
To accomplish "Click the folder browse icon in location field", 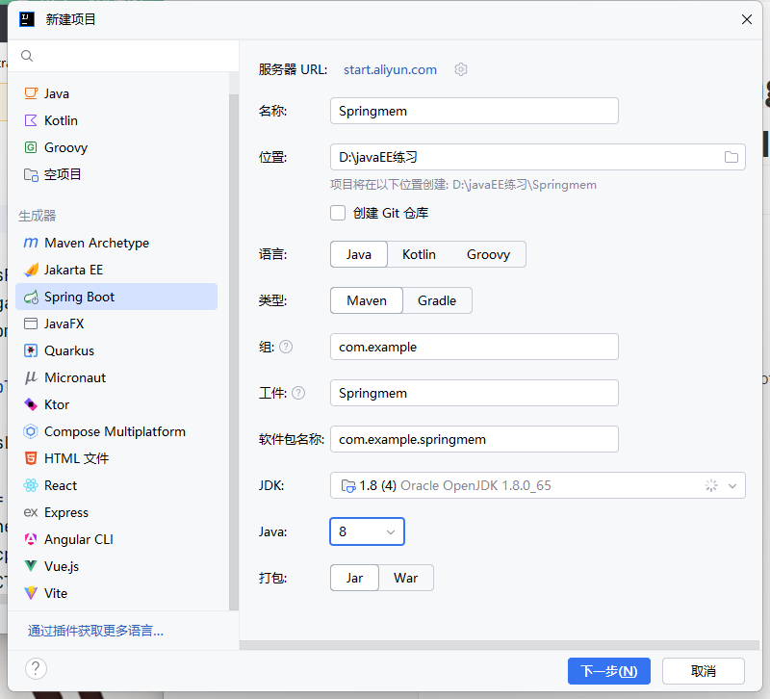I will [731, 157].
